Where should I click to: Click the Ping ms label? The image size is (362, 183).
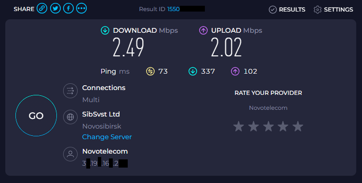click(115, 71)
